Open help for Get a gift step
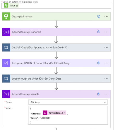Image resolution: width=114 pixels, height=130 pixels. point(99,16)
